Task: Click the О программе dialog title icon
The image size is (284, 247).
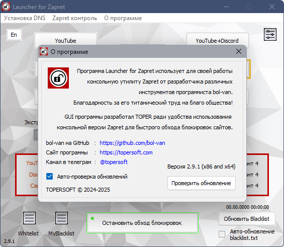Action: [x=44, y=51]
